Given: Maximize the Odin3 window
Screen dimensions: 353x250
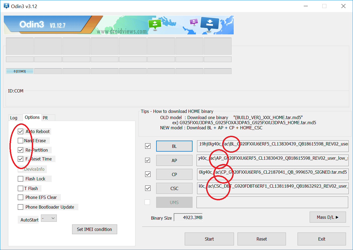Looking at the screenshot, I should pyautogui.click(x=324, y=6).
